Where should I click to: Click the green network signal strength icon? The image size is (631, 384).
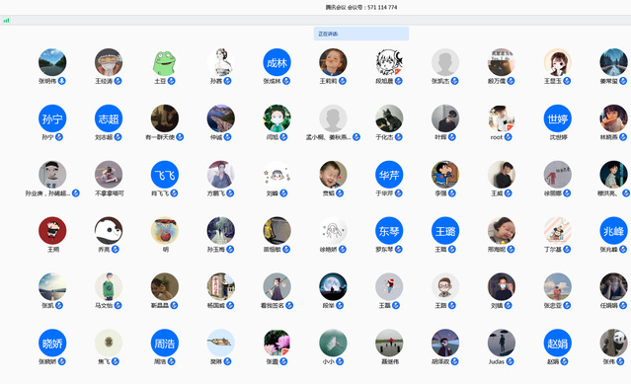click(6, 20)
